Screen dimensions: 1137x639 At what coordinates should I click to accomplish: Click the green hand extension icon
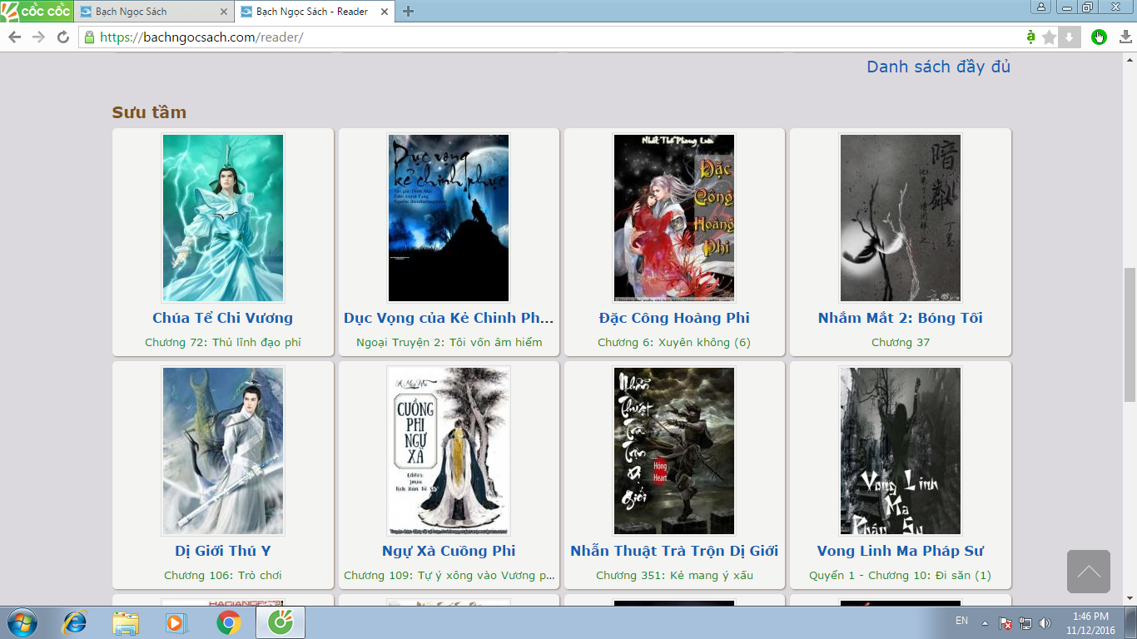[x=1099, y=37]
